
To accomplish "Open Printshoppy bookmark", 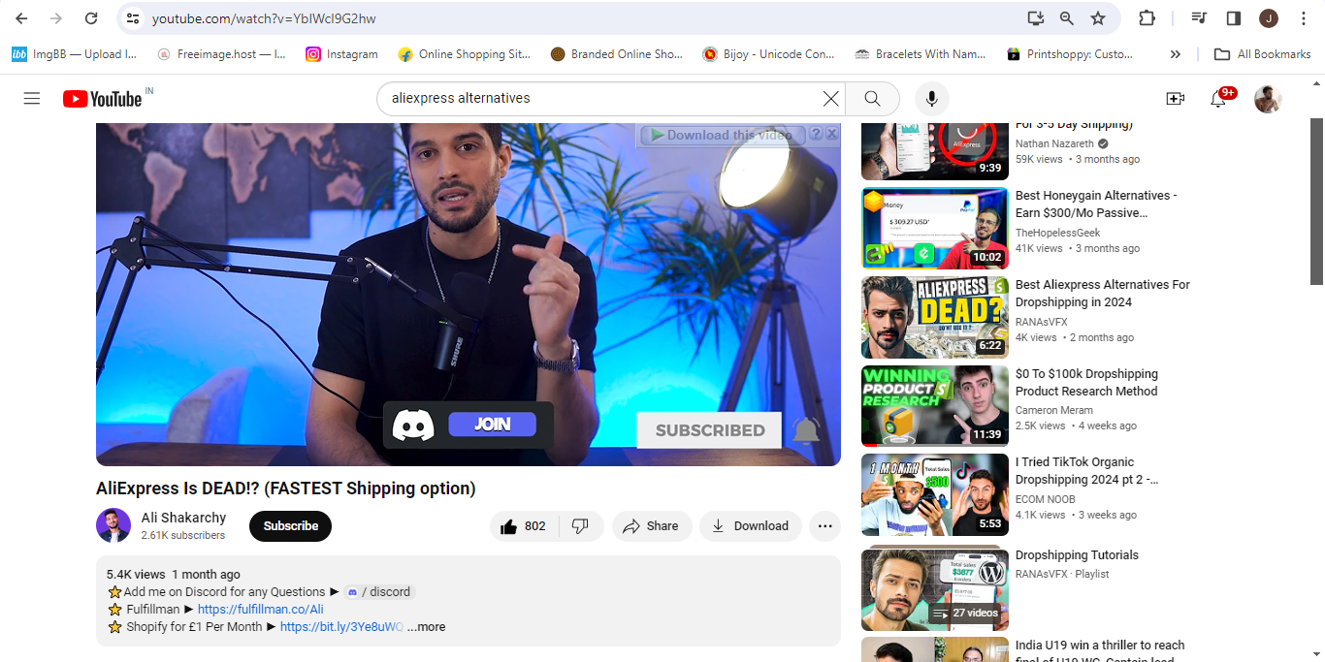I will point(1070,54).
